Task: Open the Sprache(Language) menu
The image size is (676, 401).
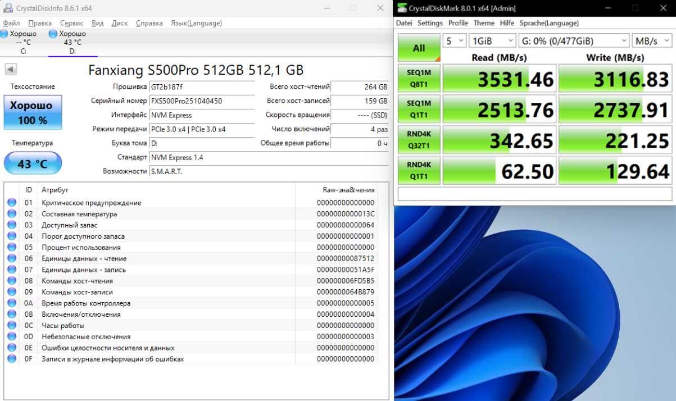Action: point(549,23)
